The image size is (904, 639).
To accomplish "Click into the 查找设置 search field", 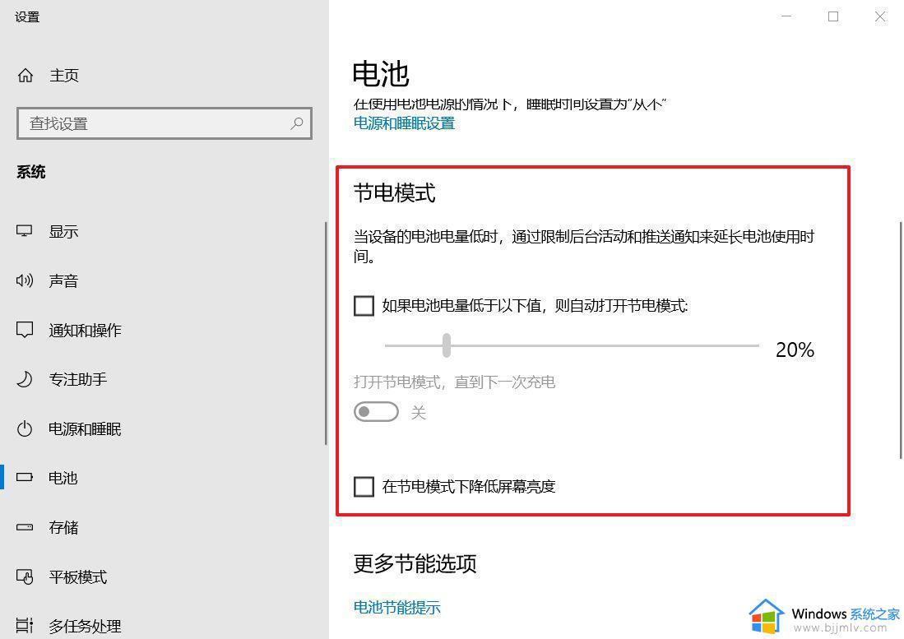I will [x=165, y=123].
